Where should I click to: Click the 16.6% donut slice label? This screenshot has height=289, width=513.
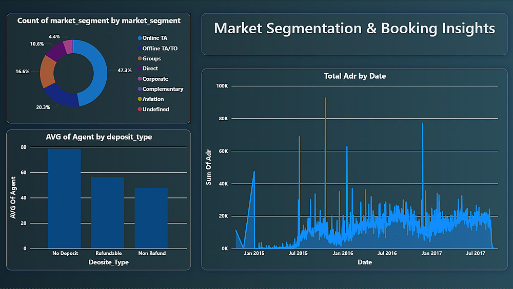click(22, 72)
